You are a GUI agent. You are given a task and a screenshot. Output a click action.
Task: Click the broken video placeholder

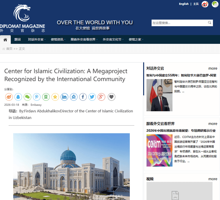point(180,191)
